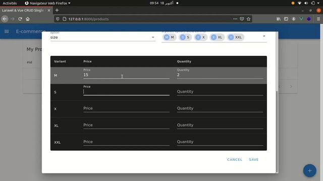Click the Firefox back arrow button
Screen dimensions: 323x181
(x=5, y=19)
